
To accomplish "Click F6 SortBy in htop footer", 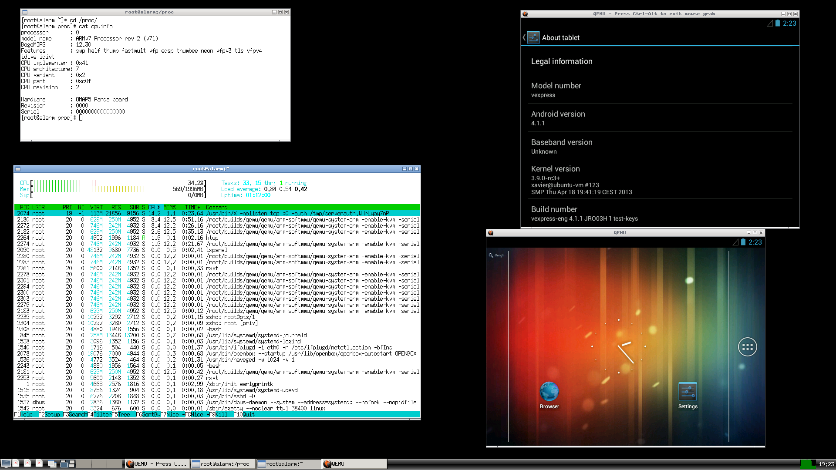I will [x=148, y=415].
